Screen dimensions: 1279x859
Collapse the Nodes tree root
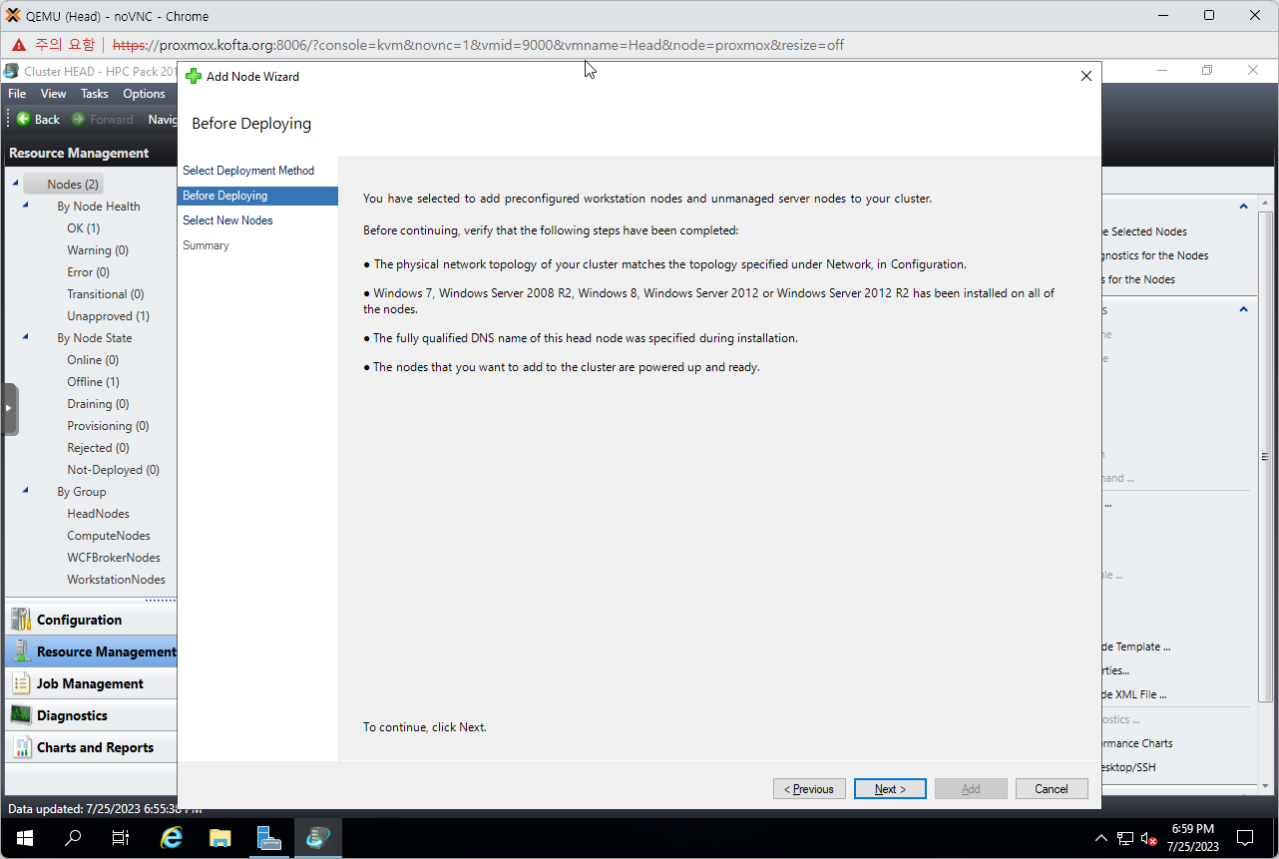pyautogui.click(x=16, y=184)
